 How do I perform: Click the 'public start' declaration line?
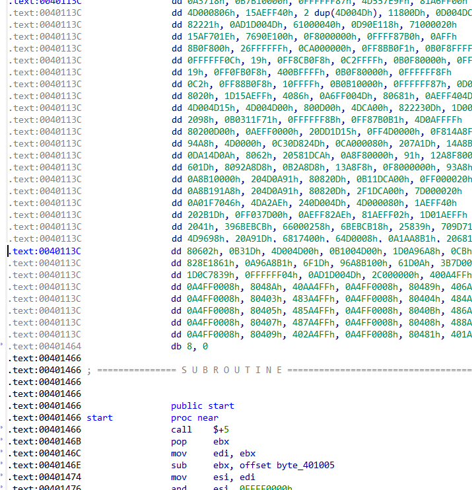[x=202, y=406]
